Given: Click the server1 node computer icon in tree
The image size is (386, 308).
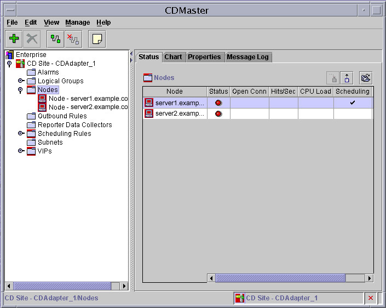Looking at the screenshot, I should tap(42, 99).
